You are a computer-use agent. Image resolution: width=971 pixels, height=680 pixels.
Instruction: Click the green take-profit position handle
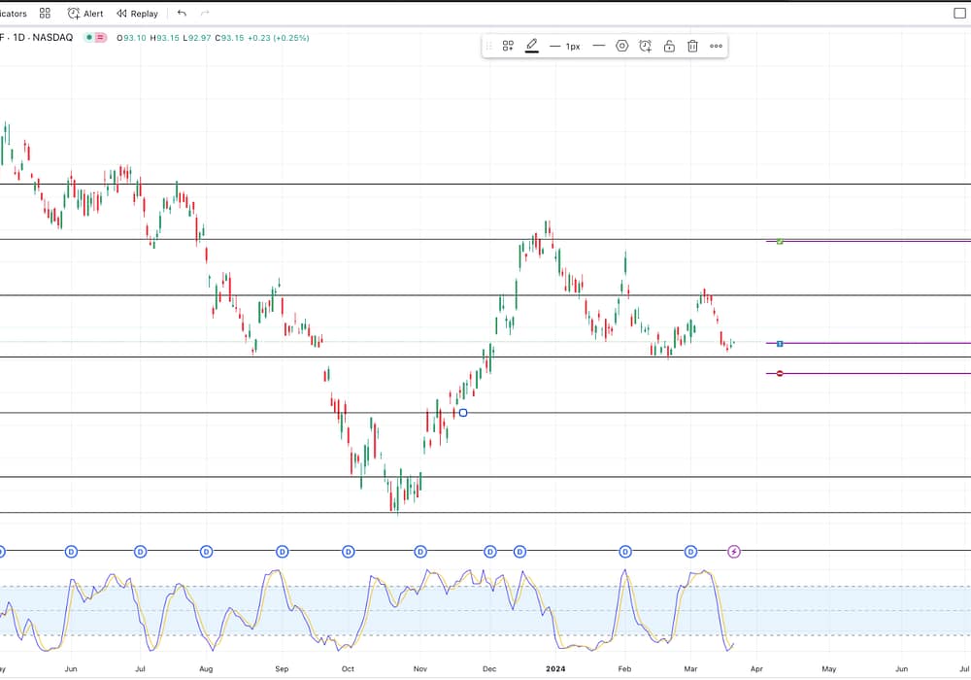coord(780,241)
